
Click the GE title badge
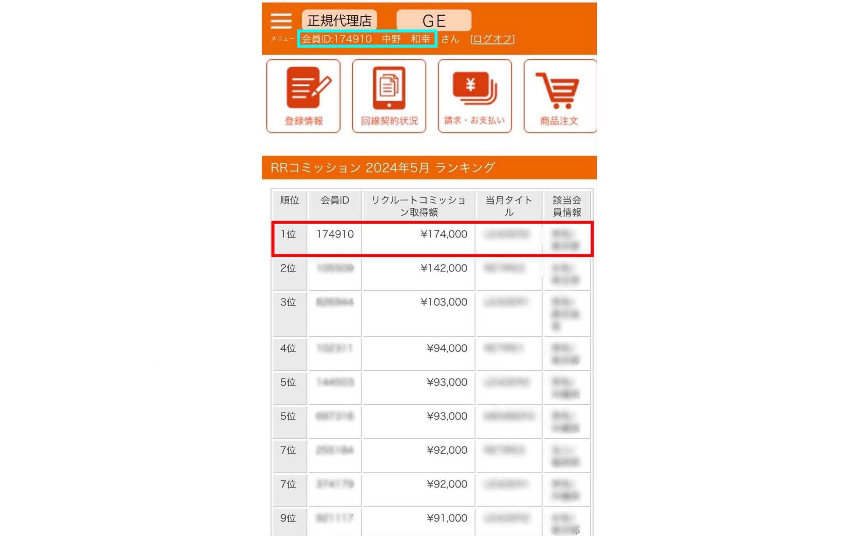click(x=434, y=20)
